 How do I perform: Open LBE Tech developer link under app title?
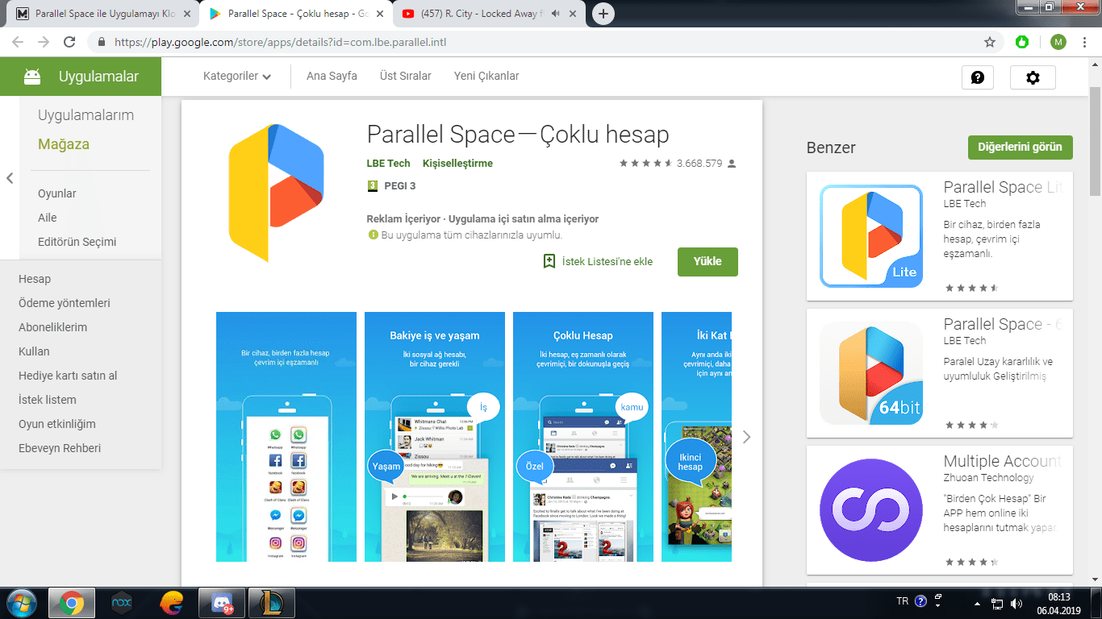(388, 163)
